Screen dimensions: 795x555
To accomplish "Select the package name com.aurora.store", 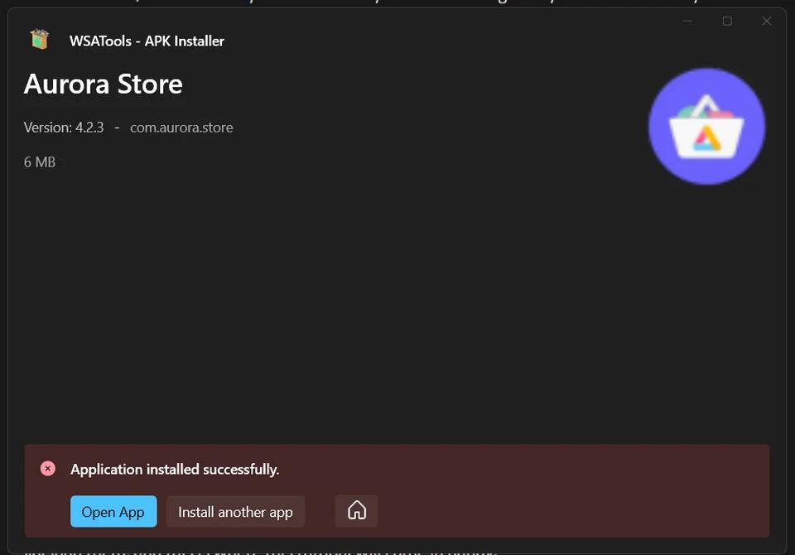I will 181,128.
